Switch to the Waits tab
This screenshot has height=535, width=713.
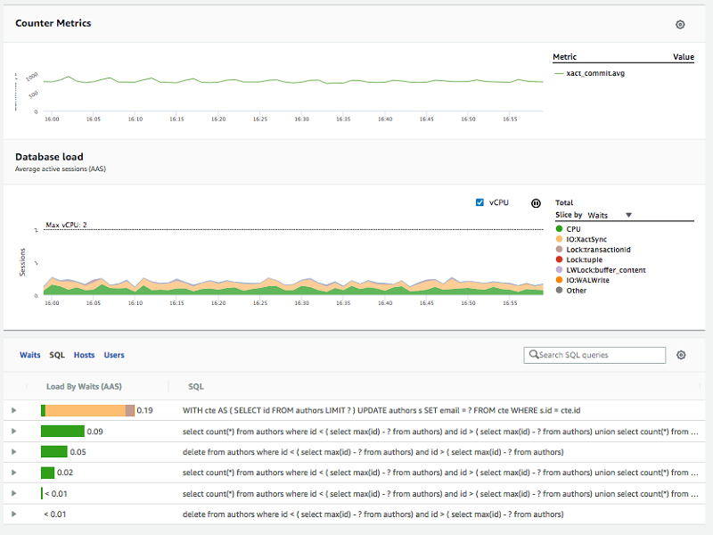30,355
